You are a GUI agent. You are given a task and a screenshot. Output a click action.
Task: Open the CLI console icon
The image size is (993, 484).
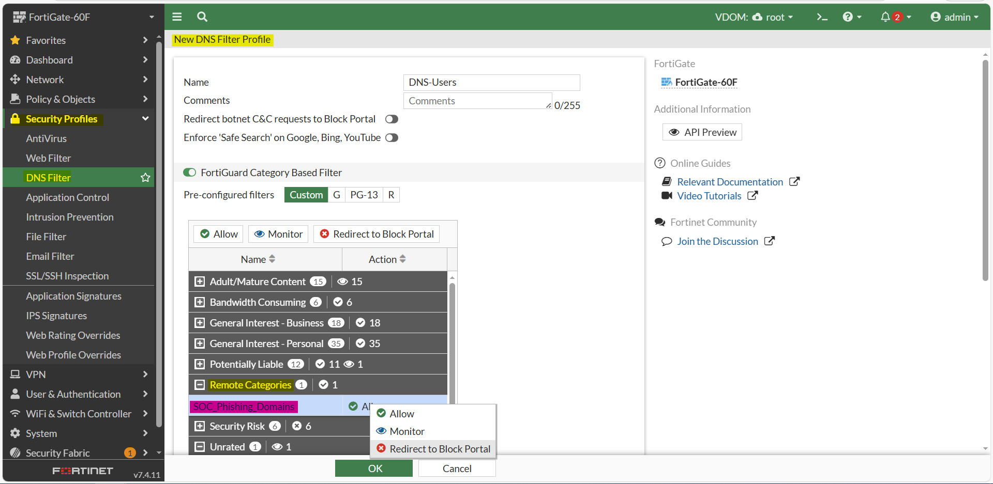tap(822, 17)
